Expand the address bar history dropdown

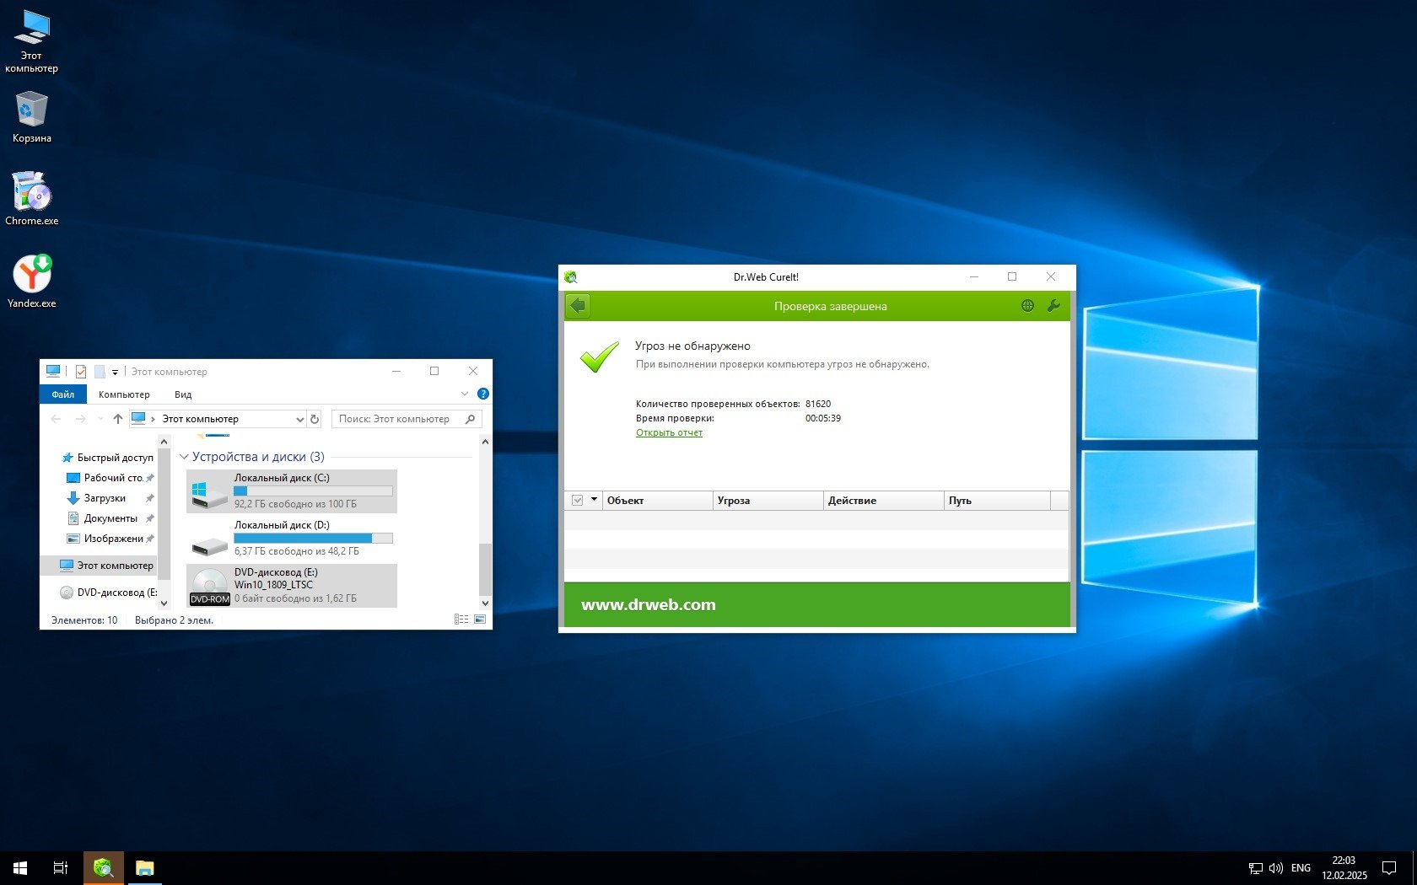299,419
